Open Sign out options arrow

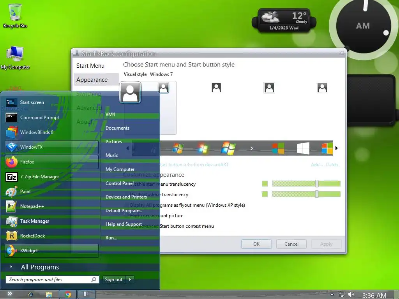(130, 280)
